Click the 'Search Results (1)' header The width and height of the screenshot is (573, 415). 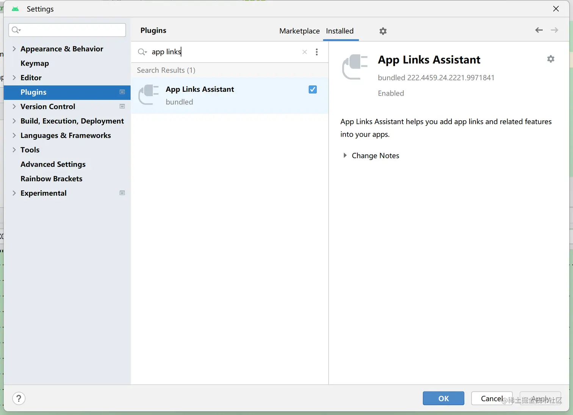166,70
